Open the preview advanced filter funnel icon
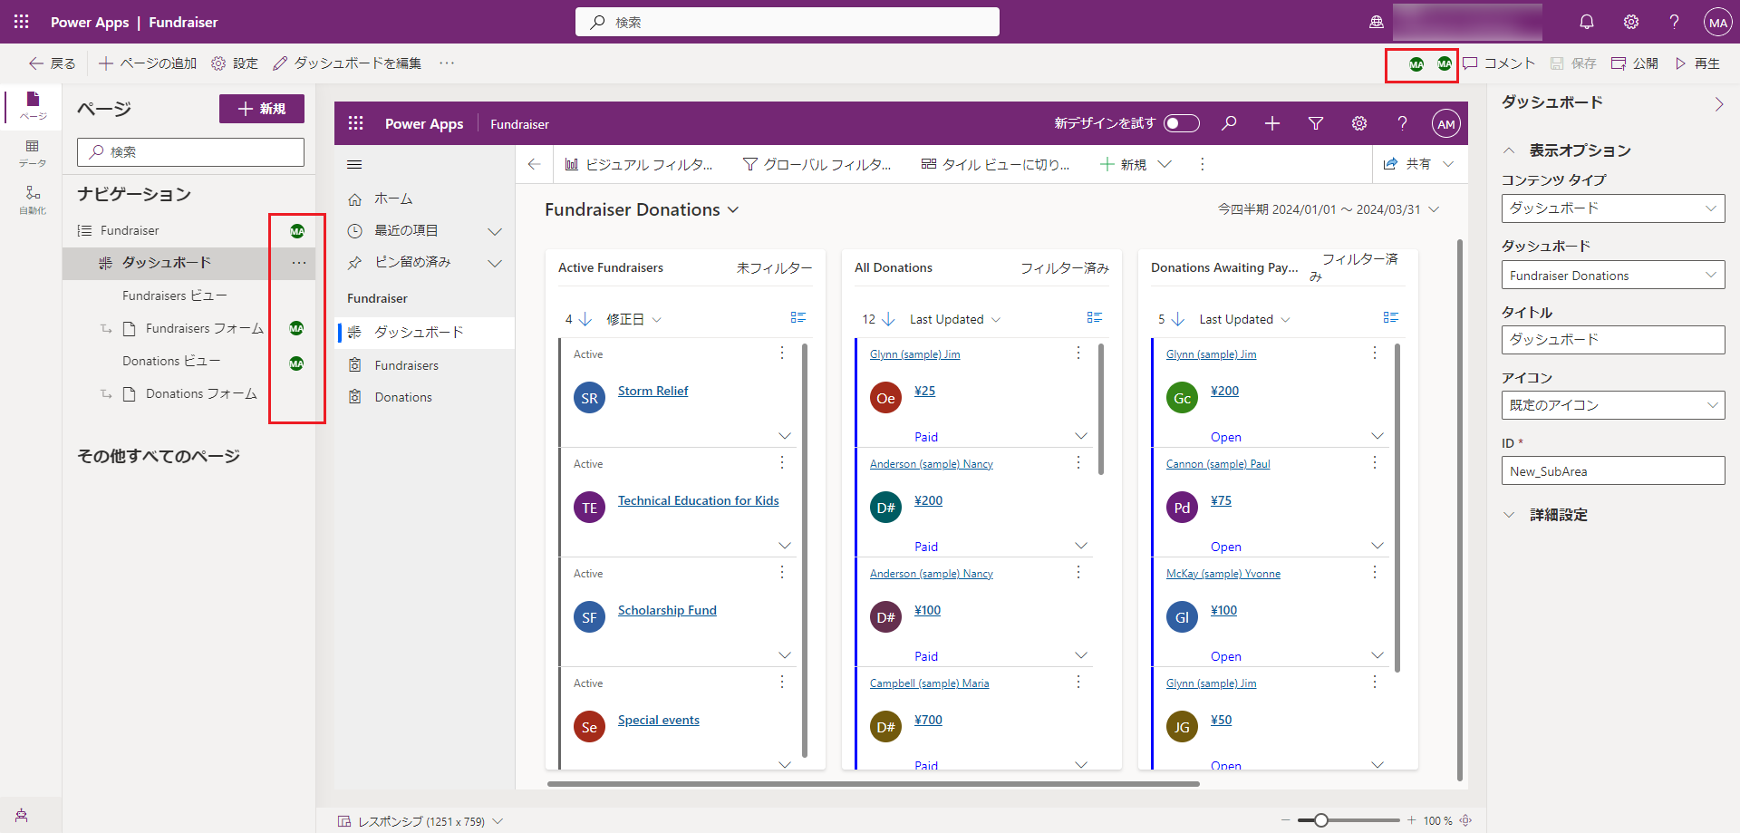1740x833 pixels. [1316, 123]
